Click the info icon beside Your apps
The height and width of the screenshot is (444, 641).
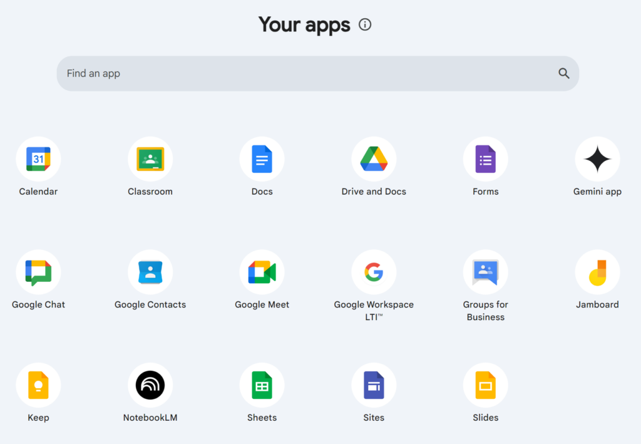tap(365, 24)
